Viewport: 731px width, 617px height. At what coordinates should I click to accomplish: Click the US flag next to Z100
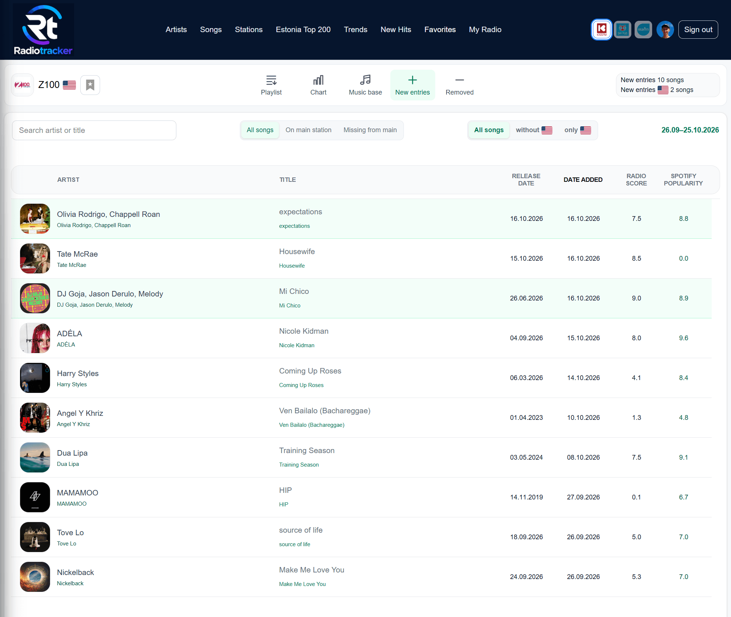point(69,85)
